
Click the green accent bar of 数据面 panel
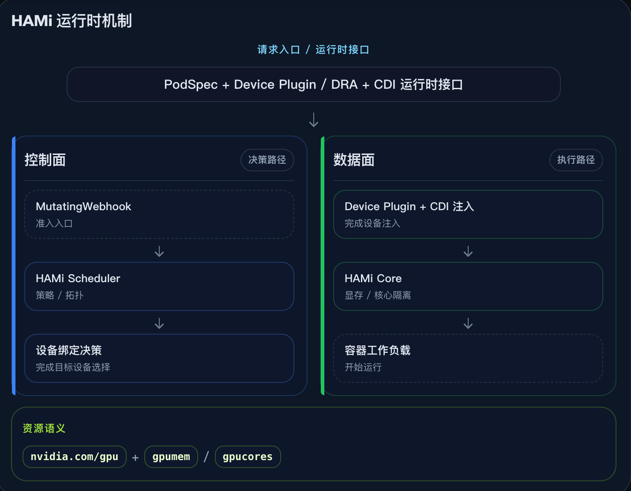(323, 266)
